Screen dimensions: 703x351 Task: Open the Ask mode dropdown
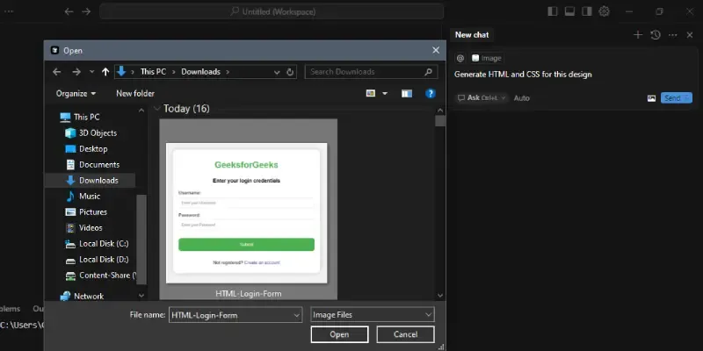(482, 97)
